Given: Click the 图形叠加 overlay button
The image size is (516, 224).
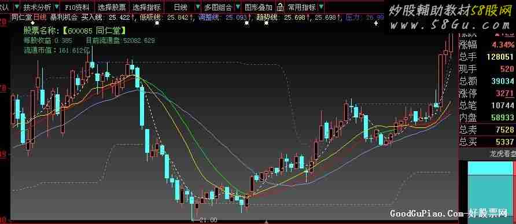Looking at the screenshot, I should tap(259, 7).
